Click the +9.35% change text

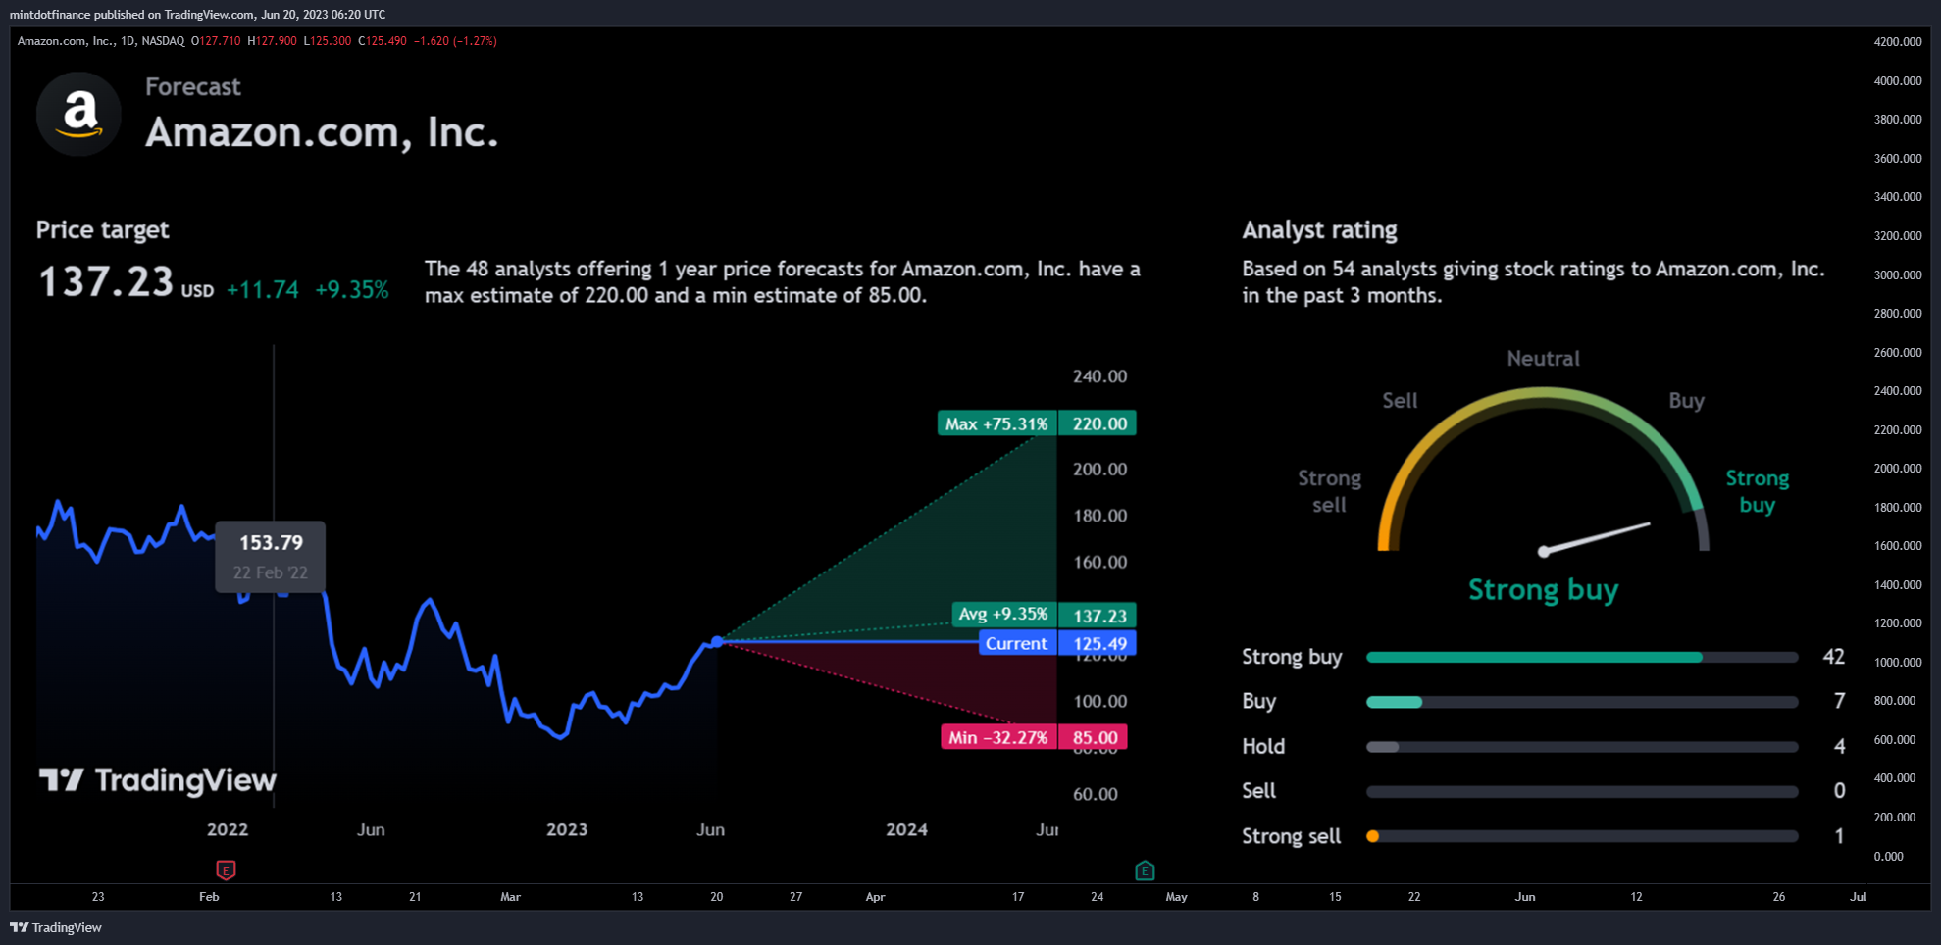pos(351,289)
